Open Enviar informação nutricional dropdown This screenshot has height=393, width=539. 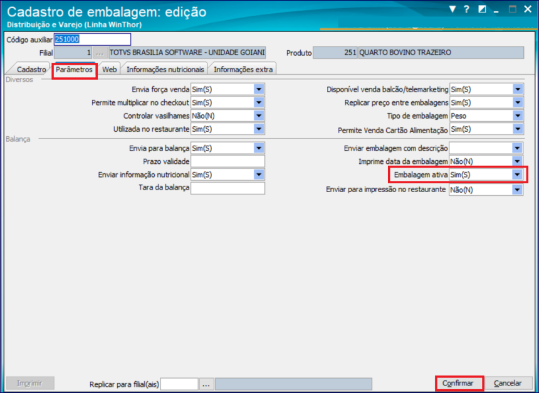(x=259, y=175)
